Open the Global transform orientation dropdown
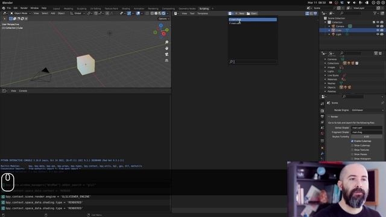Screen dimensions: 386x217 click(77, 13)
